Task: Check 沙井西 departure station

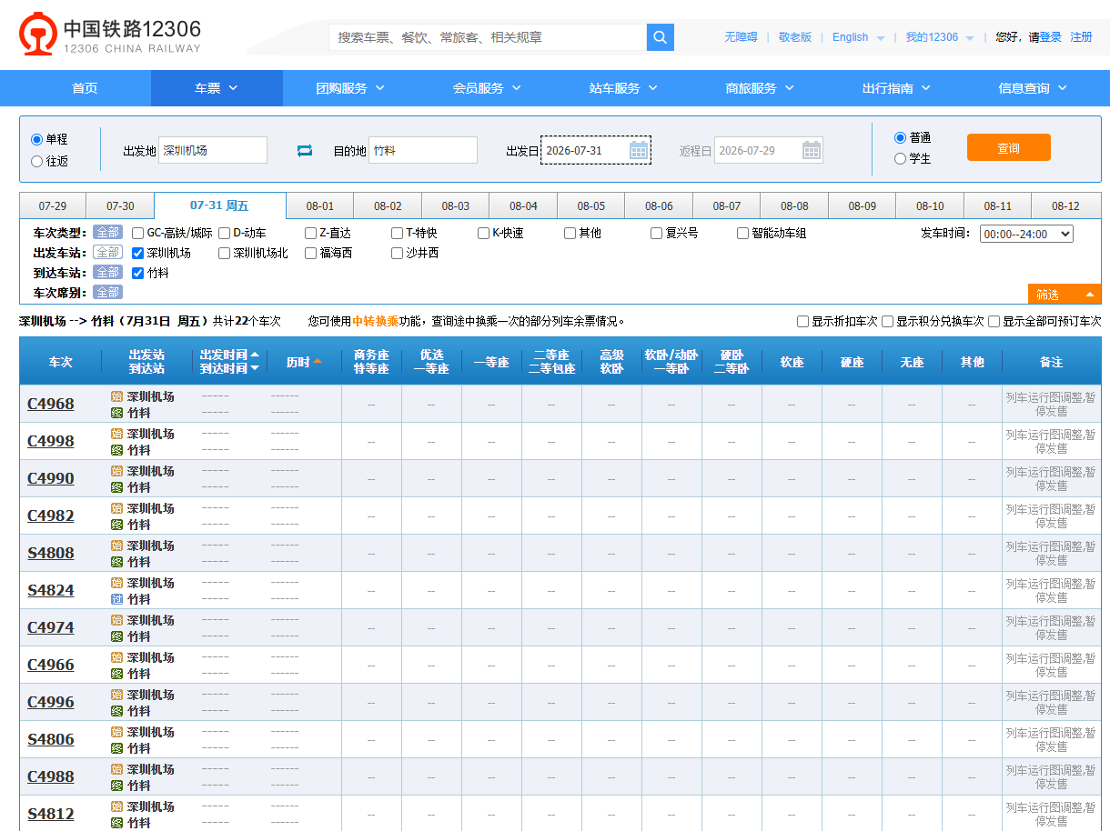Action: pos(398,253)
